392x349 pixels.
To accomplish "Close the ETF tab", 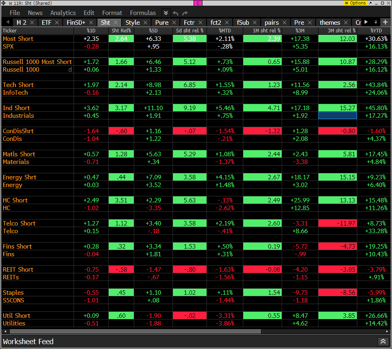I will pos(57,23).
